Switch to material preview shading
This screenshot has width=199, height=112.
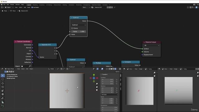point(113,69)
